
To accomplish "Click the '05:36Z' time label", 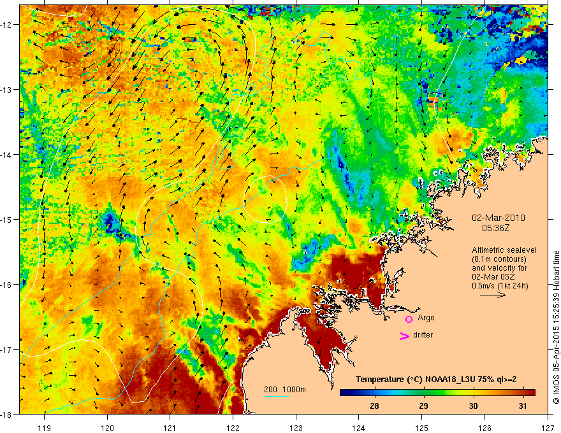I will 495,228.
